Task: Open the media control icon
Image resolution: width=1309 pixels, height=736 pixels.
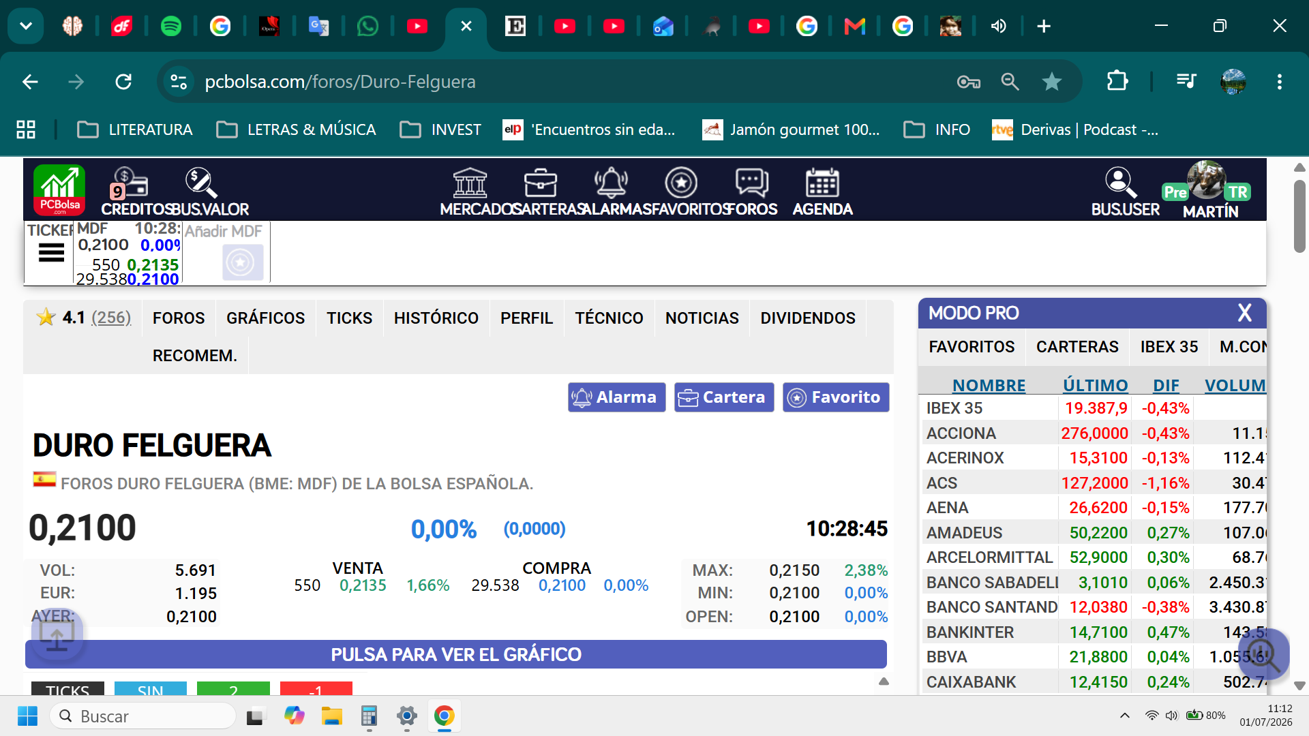Action: click(1186, 82)
